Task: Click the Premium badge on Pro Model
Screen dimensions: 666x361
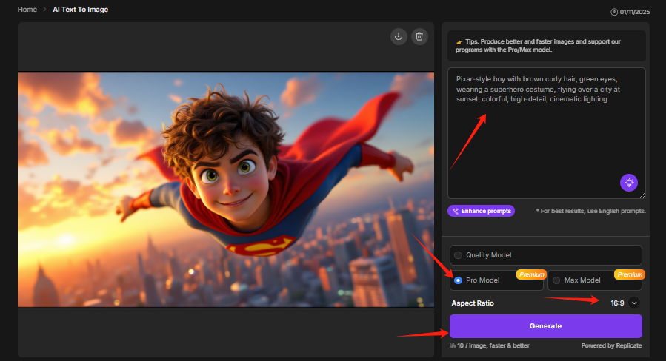Action: point(531,274)
